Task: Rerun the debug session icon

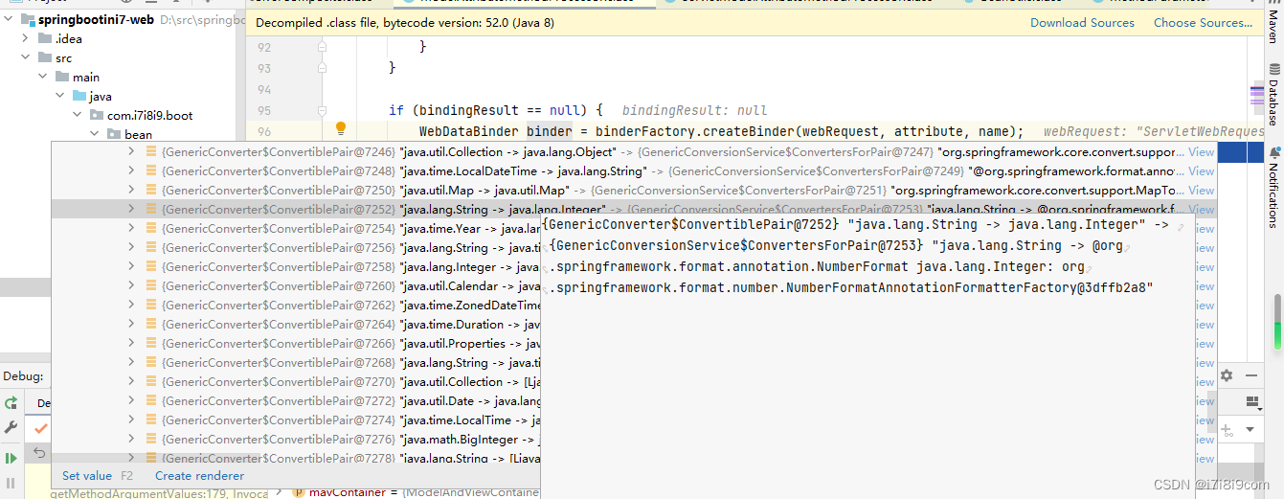Action: point(11,403)
